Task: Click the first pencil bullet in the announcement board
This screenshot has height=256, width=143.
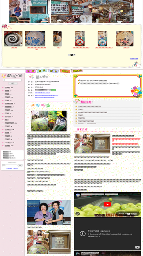Action: point(79,81)
